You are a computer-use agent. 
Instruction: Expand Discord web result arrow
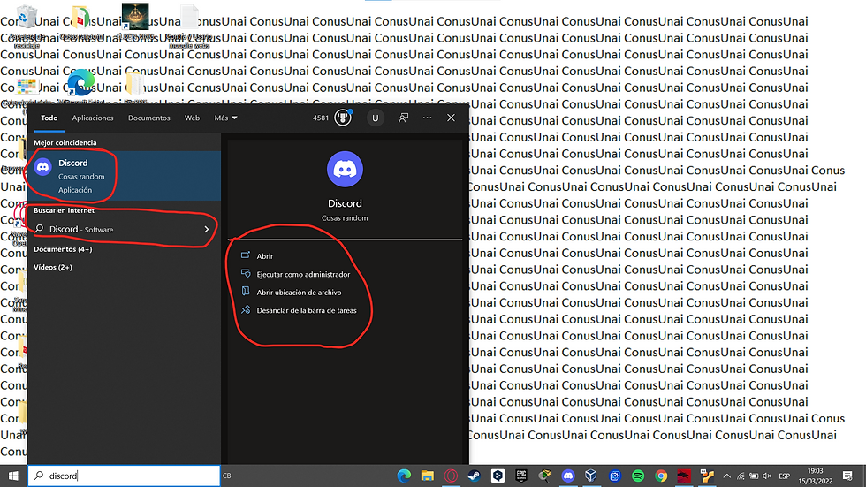[x=207, y=229]
